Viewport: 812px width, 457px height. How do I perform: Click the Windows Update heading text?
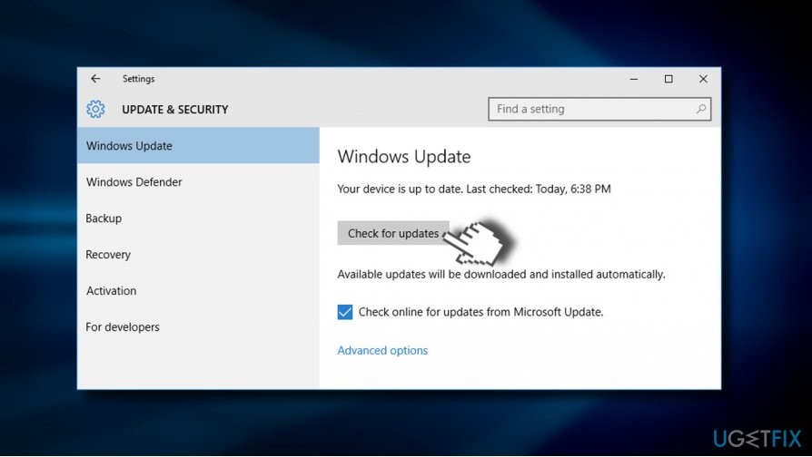pyautogui.click(x=404, y=157)
